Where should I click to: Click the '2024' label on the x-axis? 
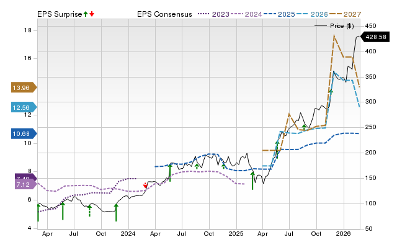[x=128, y=233]
